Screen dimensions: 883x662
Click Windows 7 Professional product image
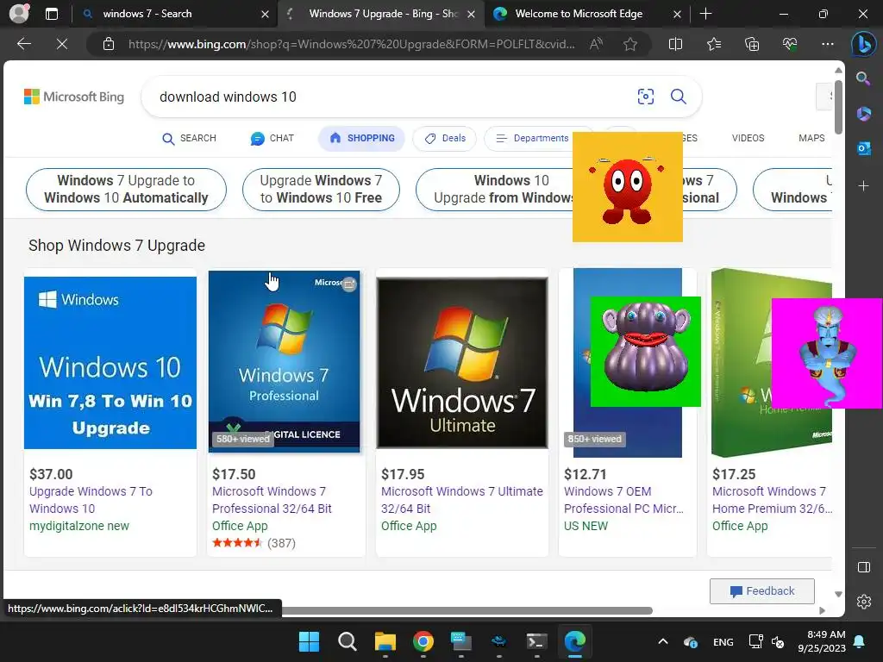click(x=284, y=361)
